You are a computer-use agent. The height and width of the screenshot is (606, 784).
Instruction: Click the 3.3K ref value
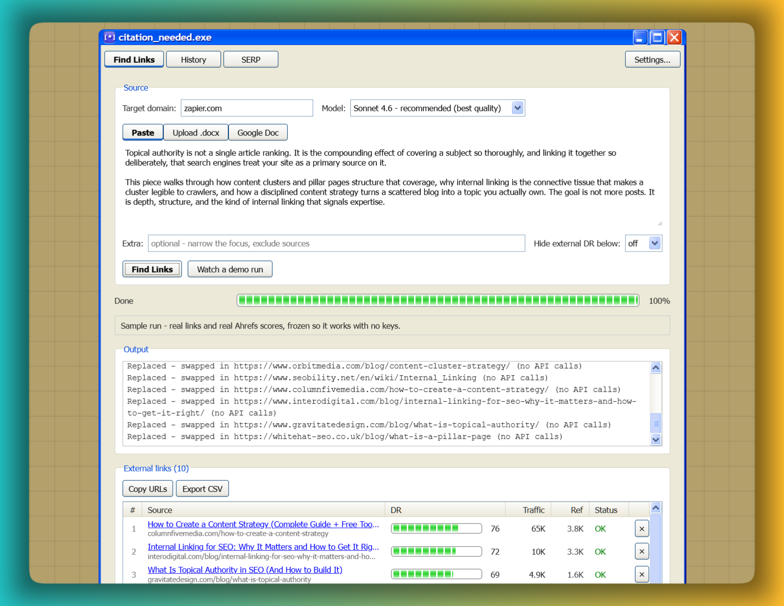pos(575,552)
